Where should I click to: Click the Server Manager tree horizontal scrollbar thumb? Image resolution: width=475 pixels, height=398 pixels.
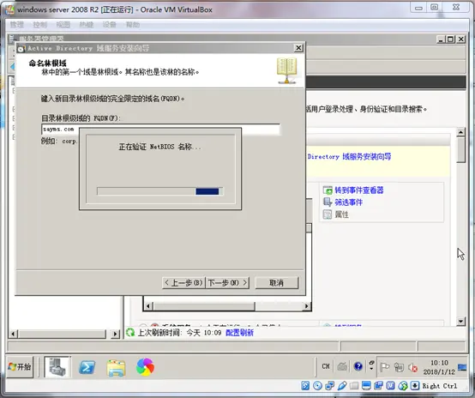(x=62, y=334)
